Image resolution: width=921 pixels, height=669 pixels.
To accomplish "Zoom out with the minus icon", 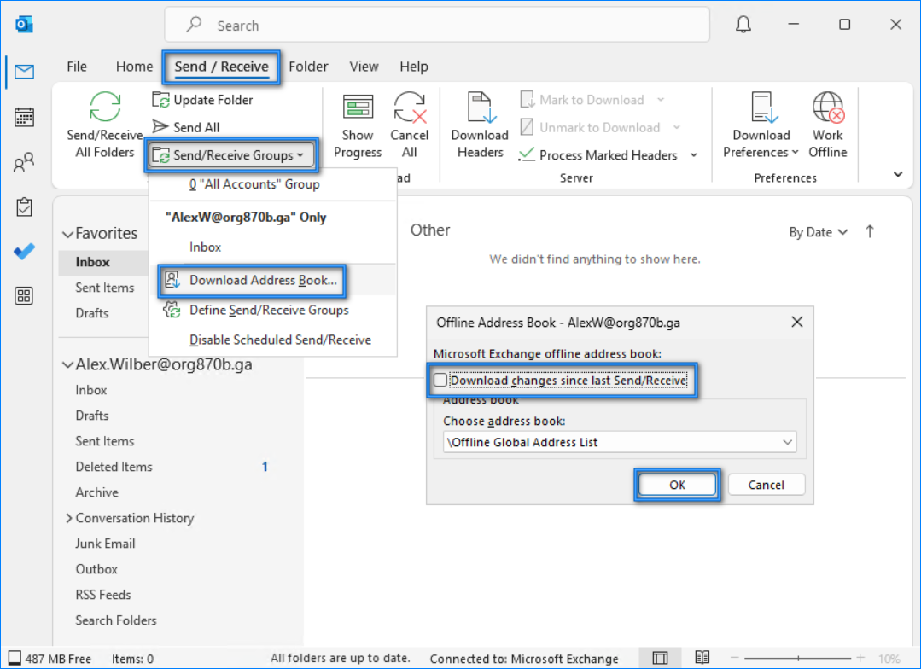I will (734, 659).
